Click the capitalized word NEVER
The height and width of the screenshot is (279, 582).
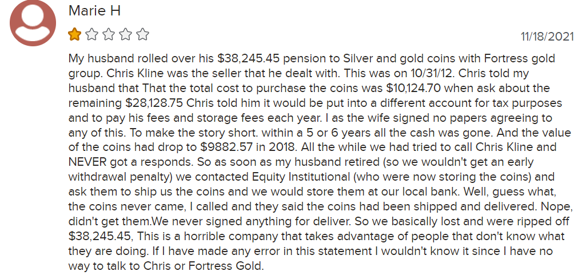click(x=87, y=162)
